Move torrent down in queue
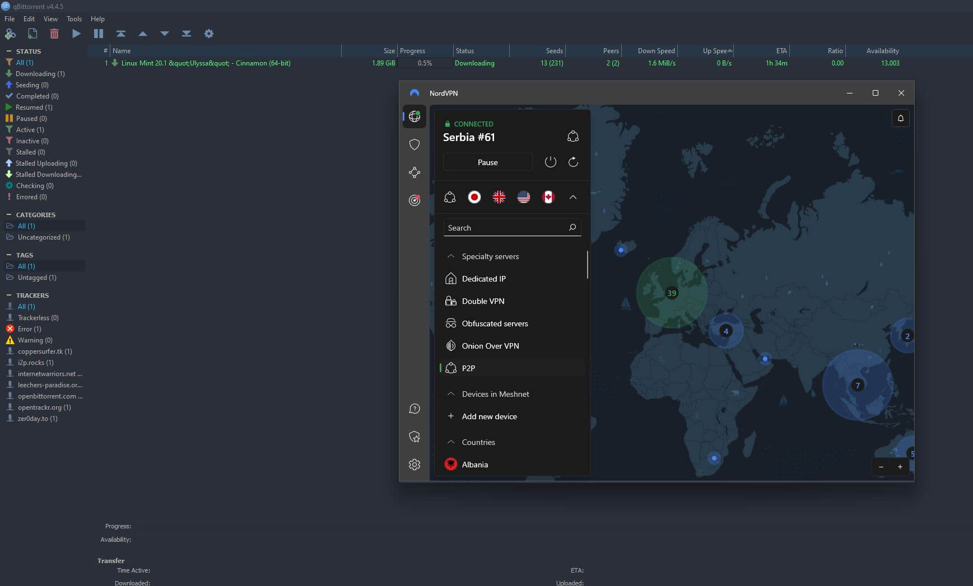Viewport: 973px width, 586px height. (165, 34)
